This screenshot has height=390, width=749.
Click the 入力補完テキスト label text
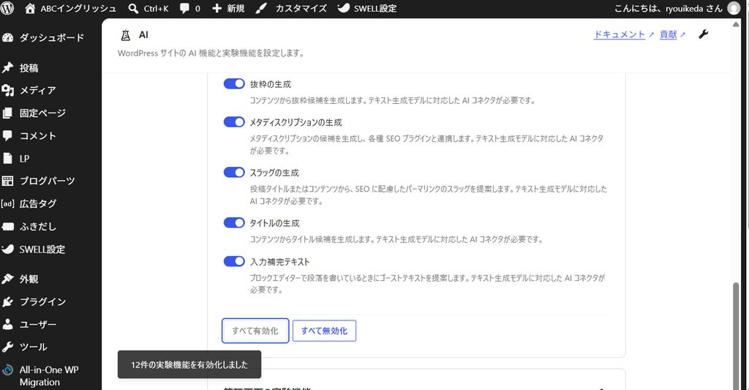tap(280, 262)
